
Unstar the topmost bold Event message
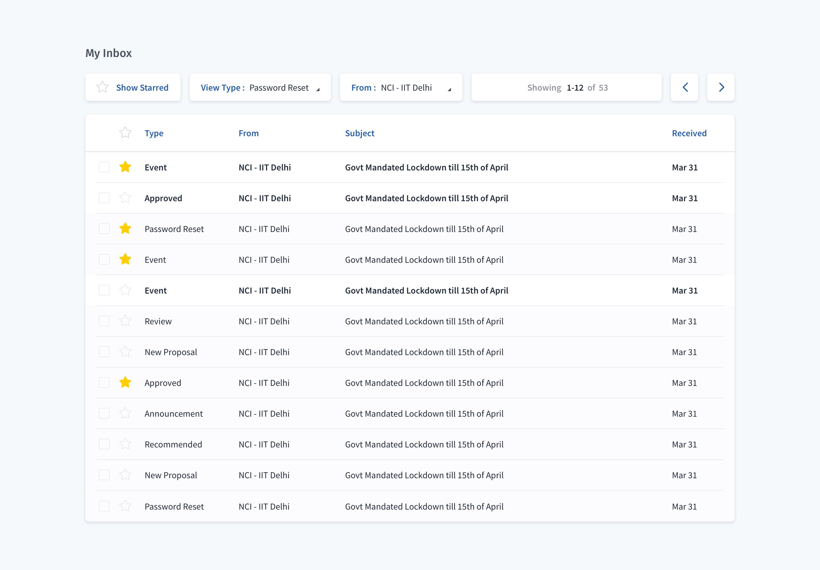(125, 167)
